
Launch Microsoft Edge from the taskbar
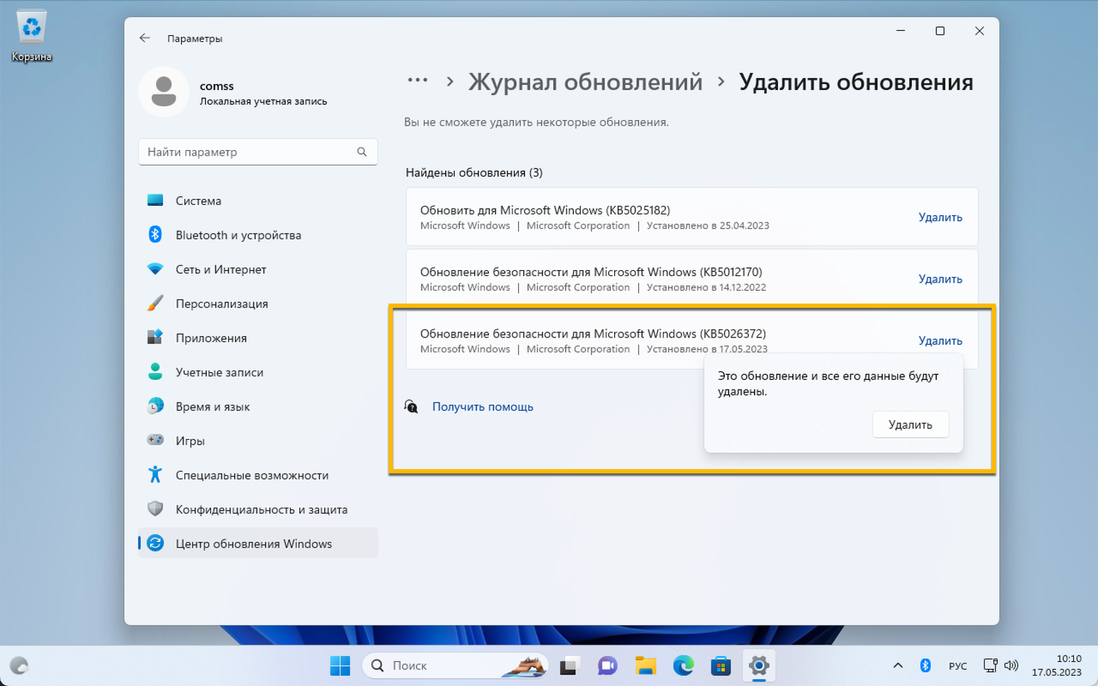[683, 666]
